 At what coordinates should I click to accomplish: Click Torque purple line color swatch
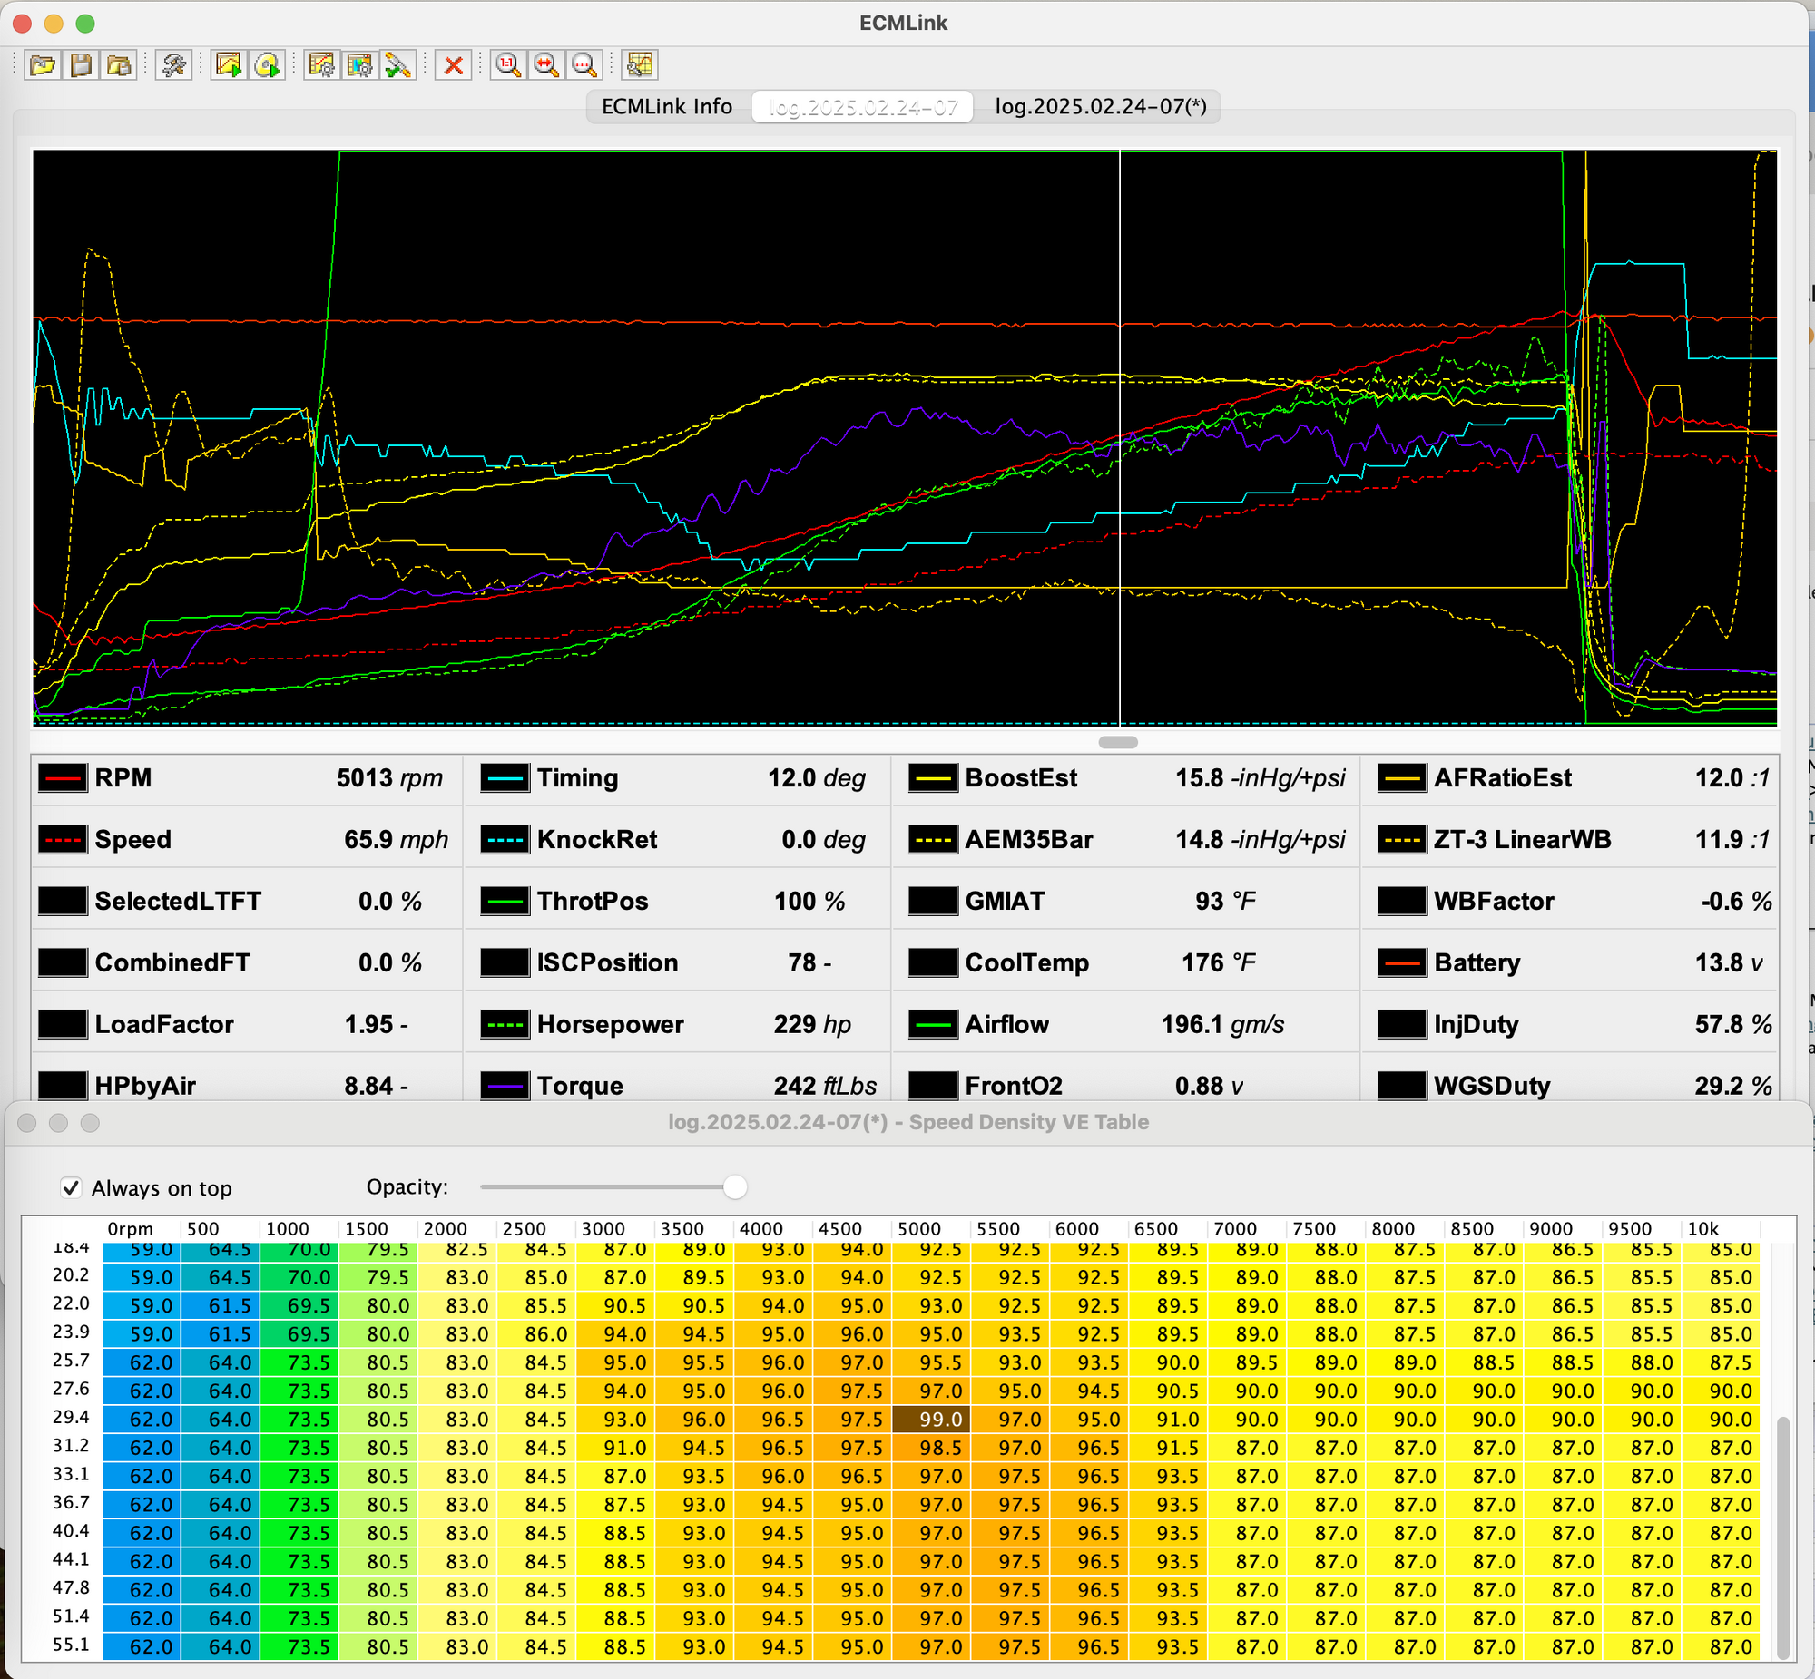505,1085
